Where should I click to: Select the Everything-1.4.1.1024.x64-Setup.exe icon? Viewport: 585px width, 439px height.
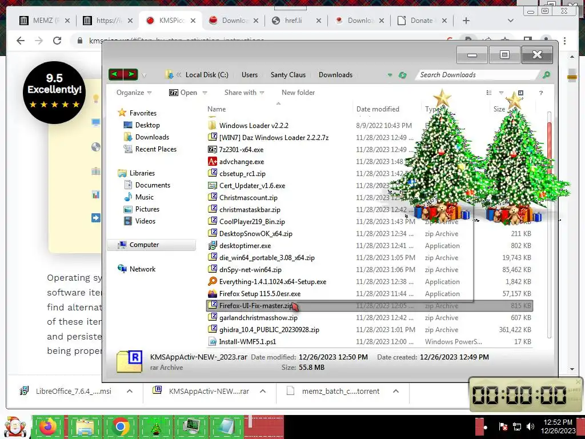[213, 281]
